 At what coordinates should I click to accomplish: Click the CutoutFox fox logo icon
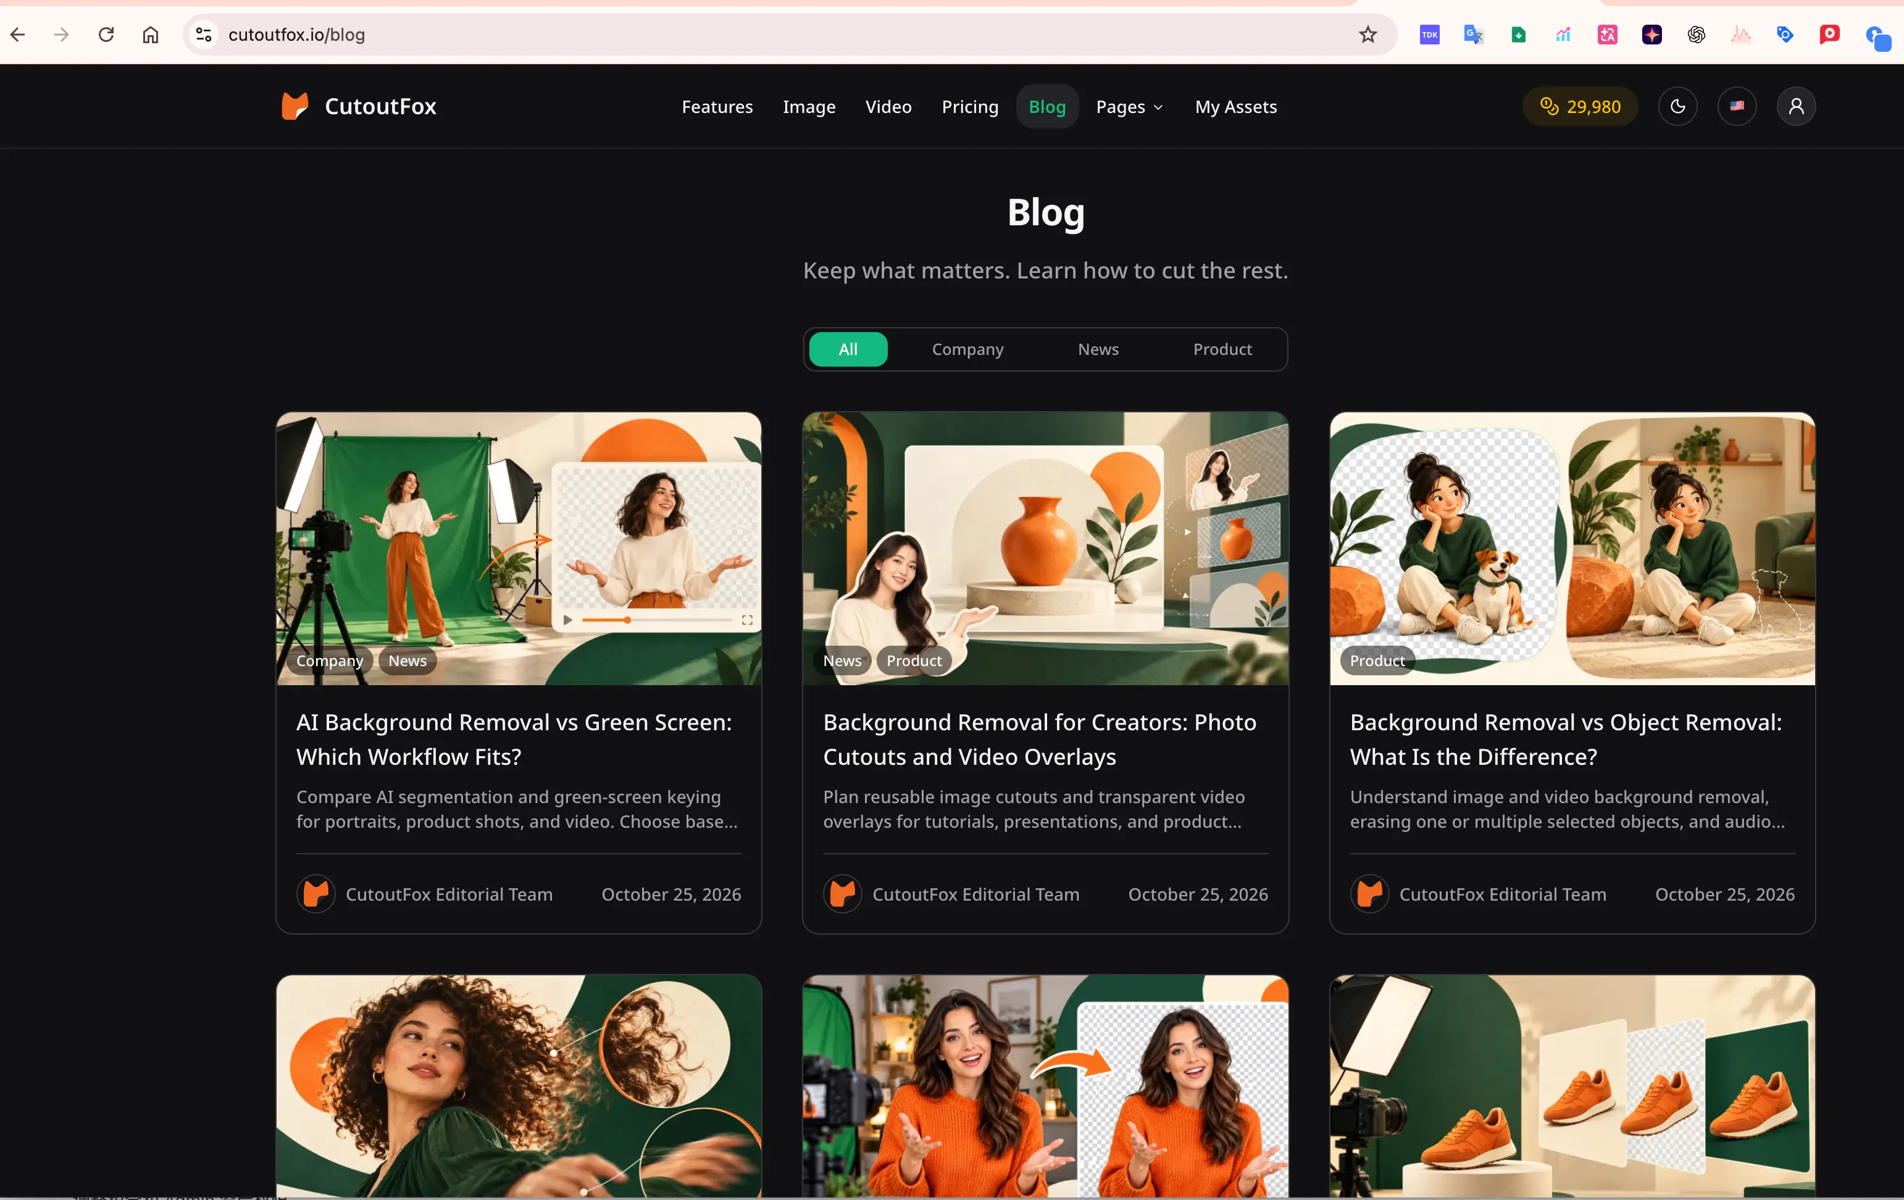click(x=295, y=106)
